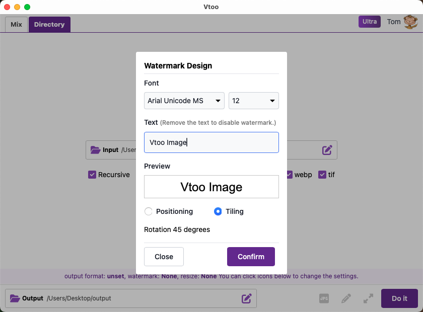Open the Arial Unicode MS font dropdown

coord(184,101)
